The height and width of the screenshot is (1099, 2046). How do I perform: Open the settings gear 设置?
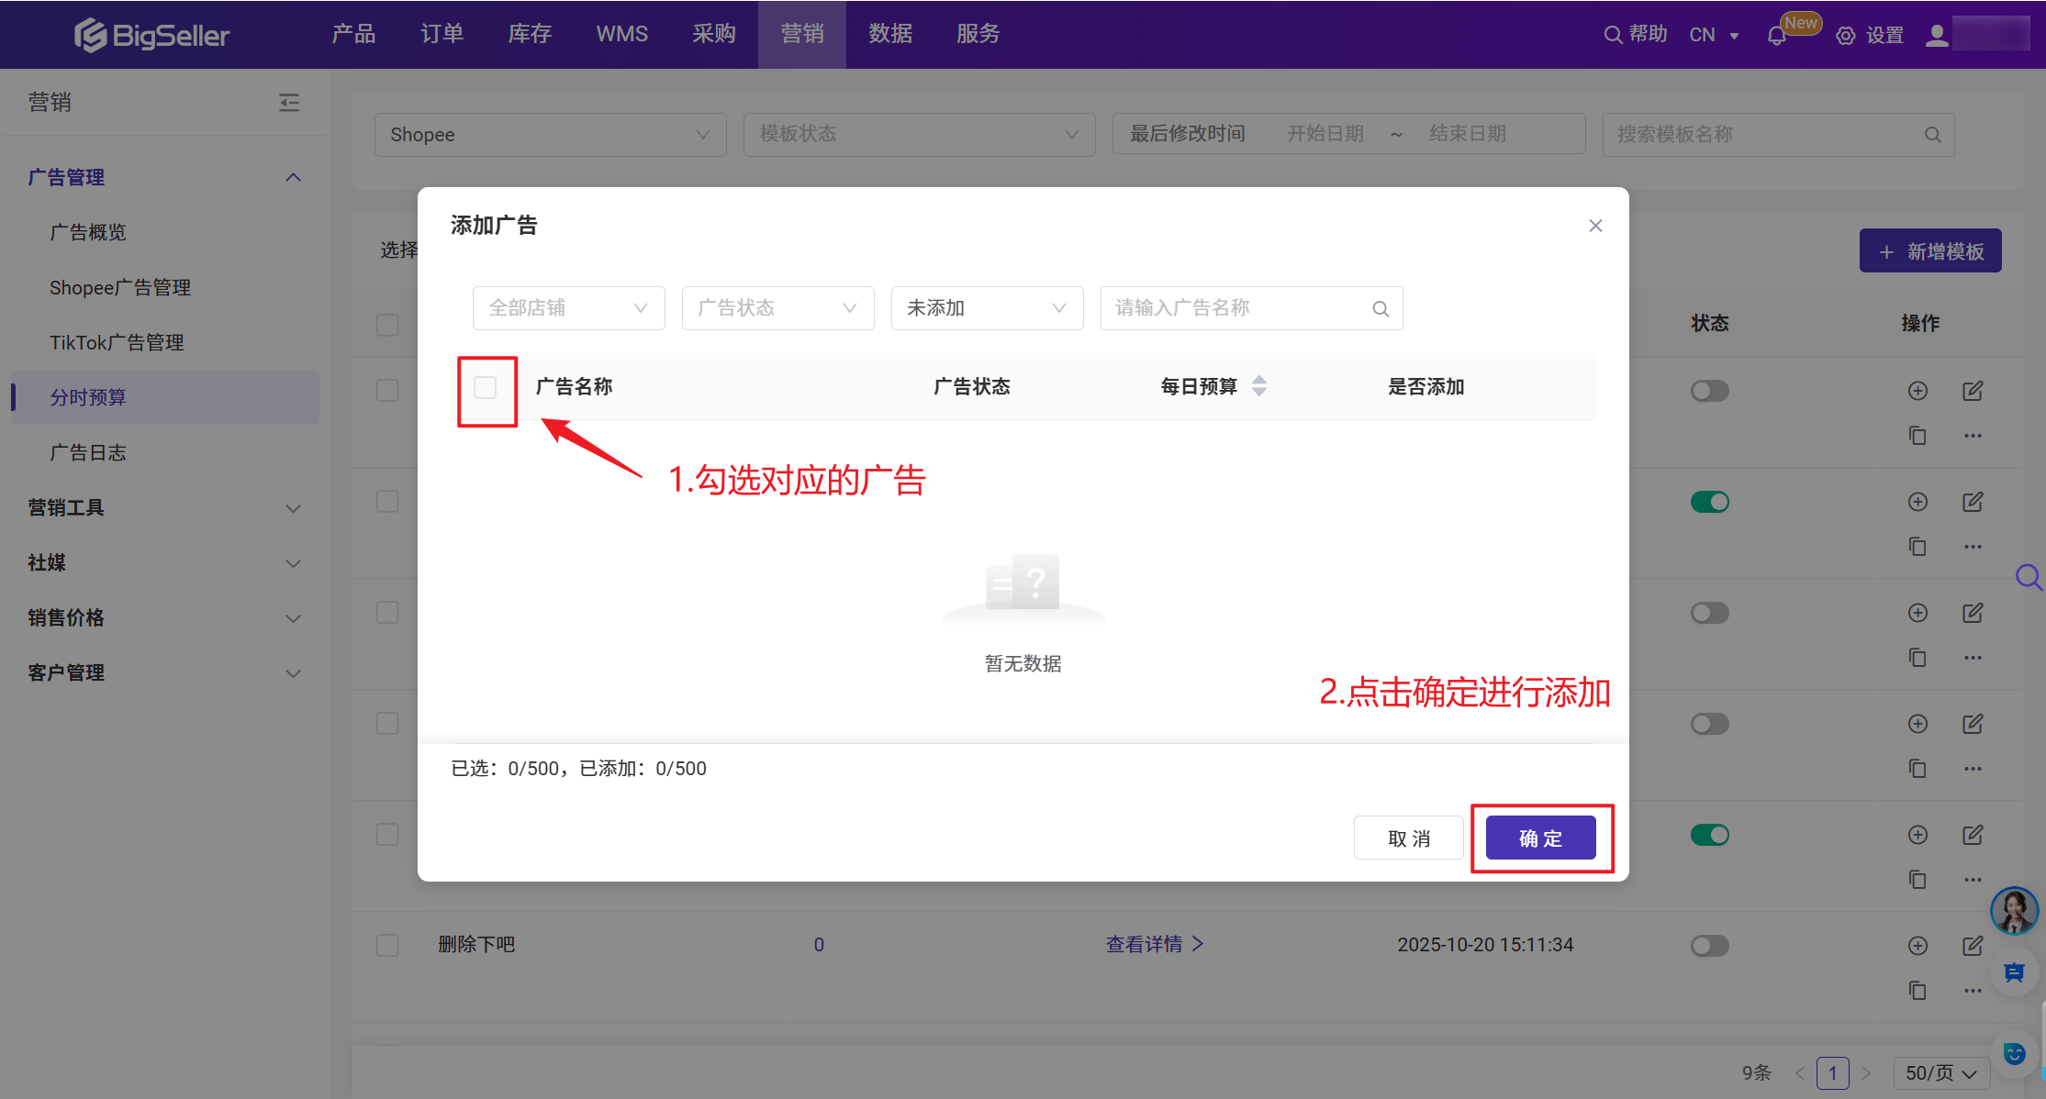click(1870, 36)
